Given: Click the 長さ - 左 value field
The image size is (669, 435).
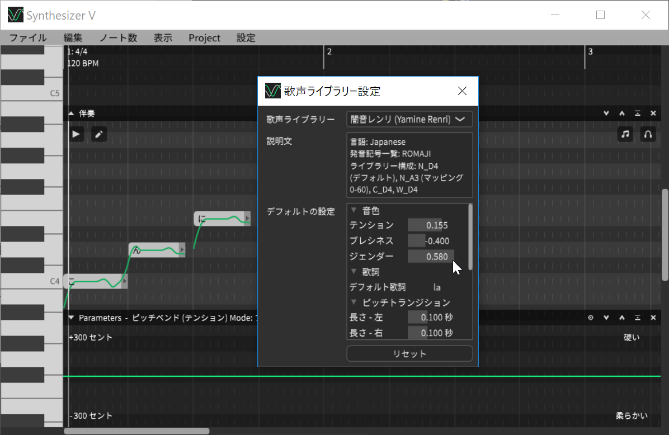Looking at the screenshot, I should point(431,317).
